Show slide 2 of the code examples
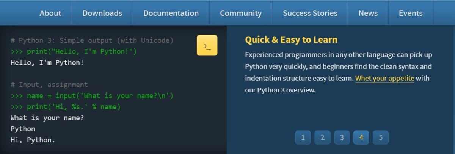Image resolution: width=455 pixels, height=154 pixels. (322, 137)
